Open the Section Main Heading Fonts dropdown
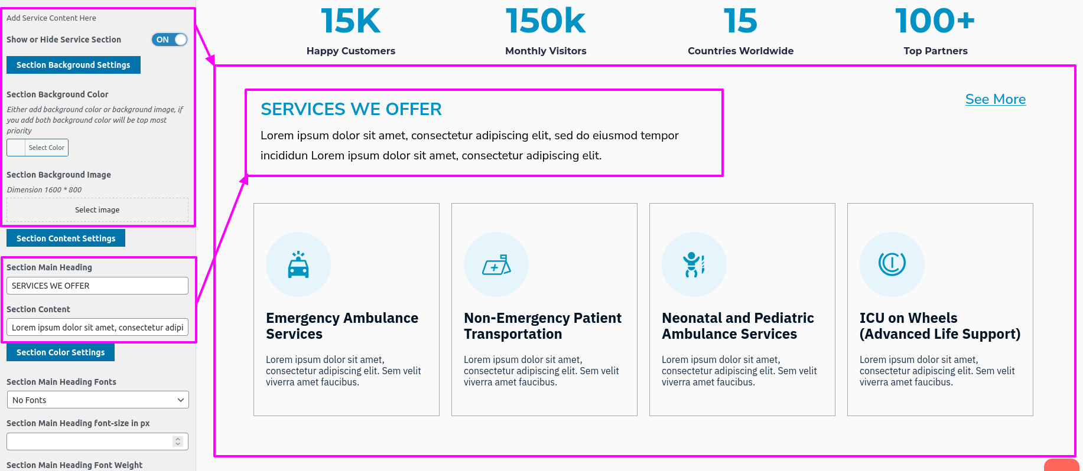This screenshot has height=471, width=1083. pos(97,400)
